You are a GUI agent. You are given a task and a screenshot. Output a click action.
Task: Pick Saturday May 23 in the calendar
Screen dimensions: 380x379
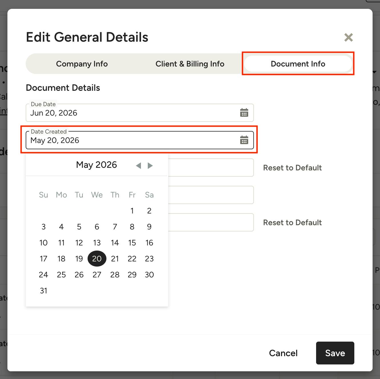[x=149, y=259]
